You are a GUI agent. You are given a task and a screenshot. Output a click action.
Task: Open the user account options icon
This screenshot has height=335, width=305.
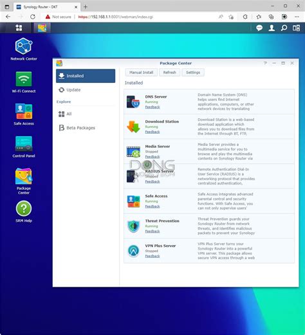[272, 28]
